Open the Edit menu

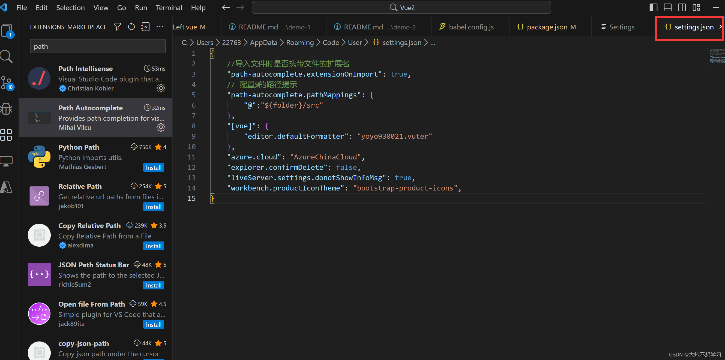41,8
